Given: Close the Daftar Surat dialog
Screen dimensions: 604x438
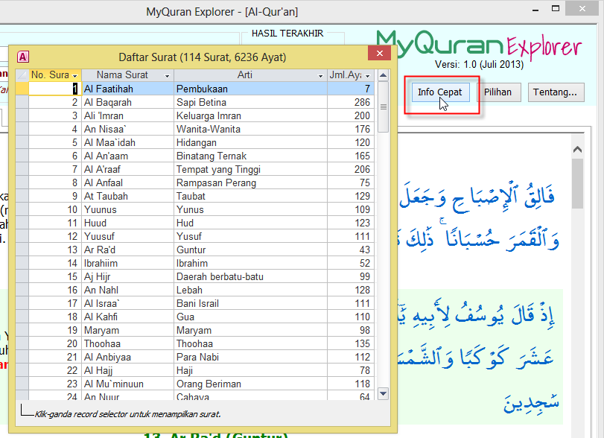Looking at the screenshot, I should point(380,54).
